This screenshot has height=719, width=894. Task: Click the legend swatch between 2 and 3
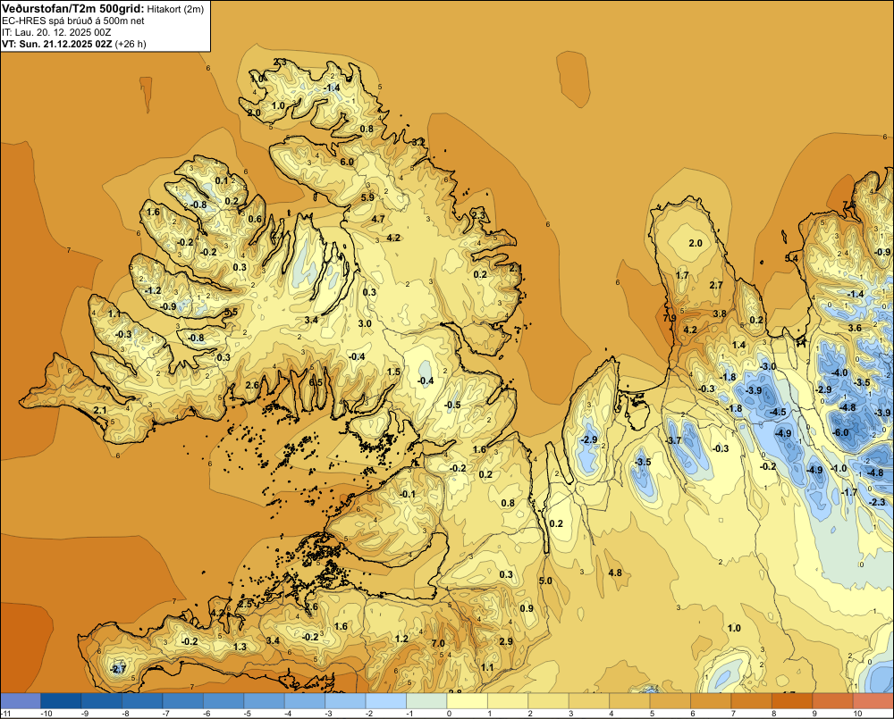click(549, 700)
